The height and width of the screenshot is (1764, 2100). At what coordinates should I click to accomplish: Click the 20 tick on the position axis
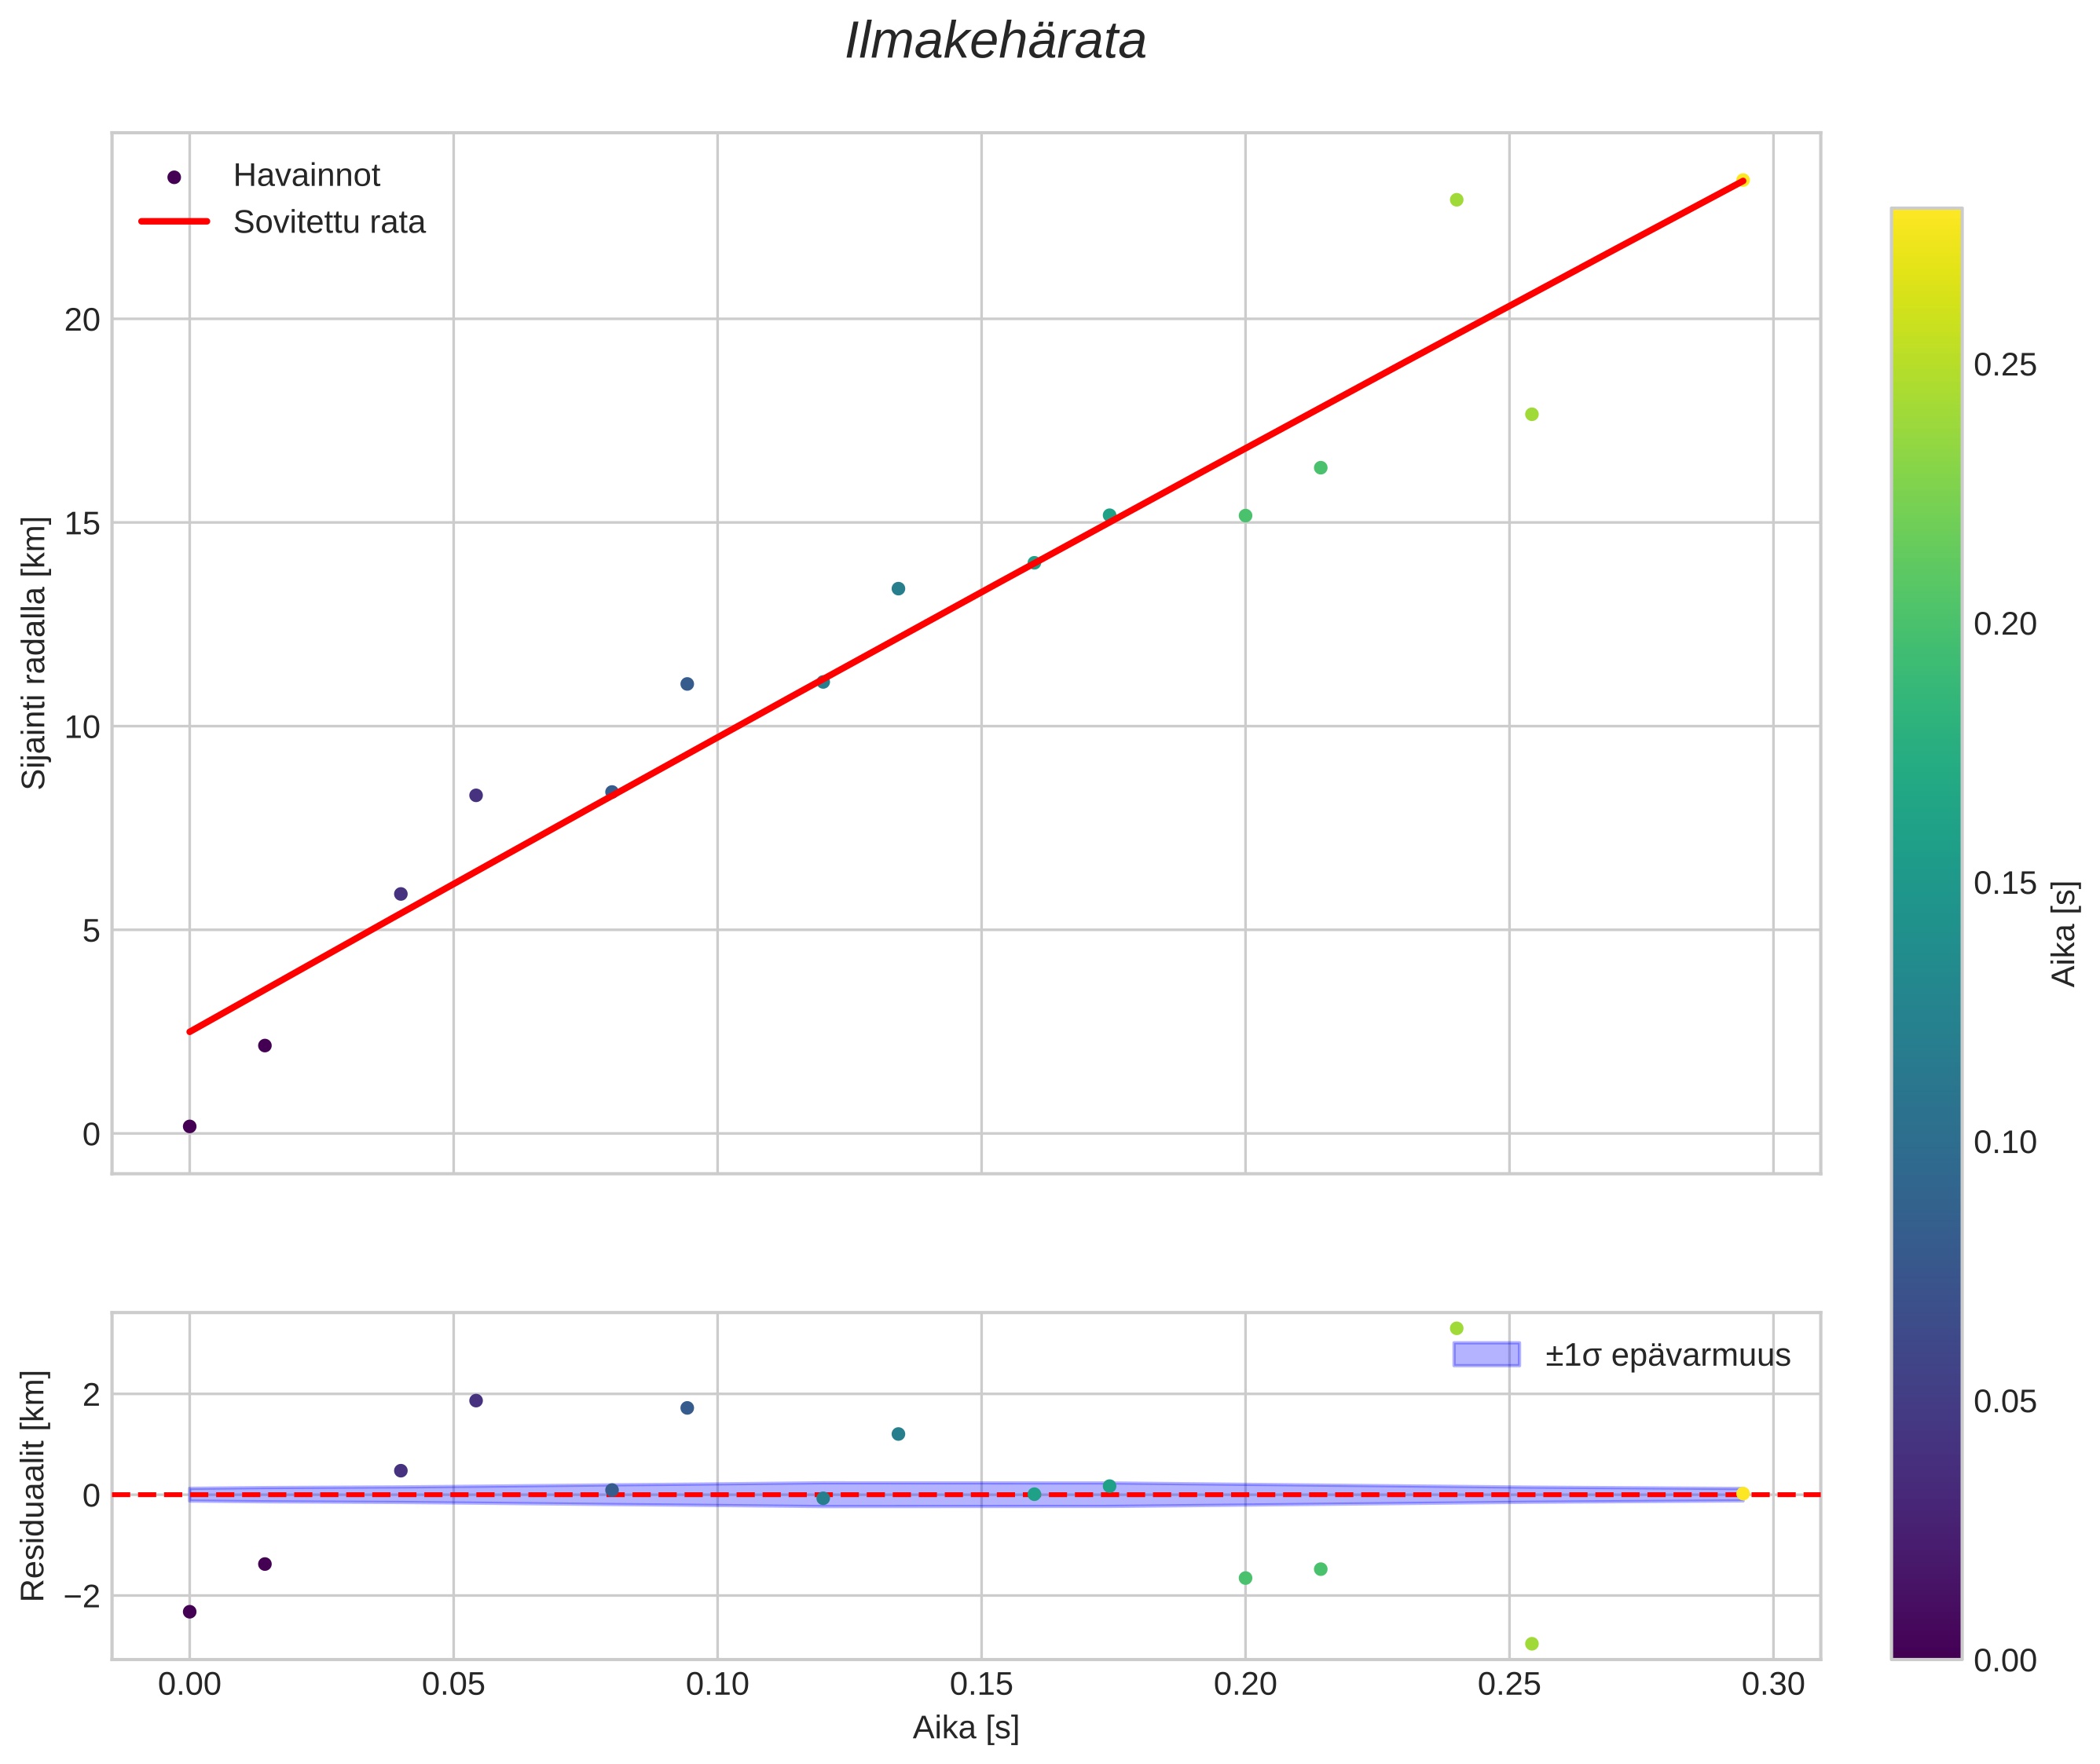click(x=83, y=320)
